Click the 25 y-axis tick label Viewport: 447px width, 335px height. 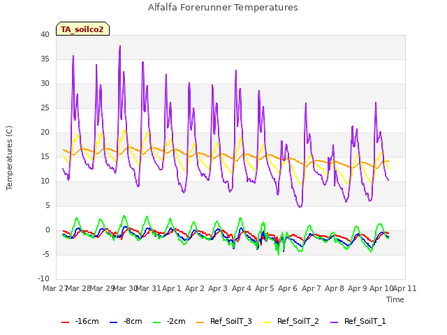click(x=45, y=108)
